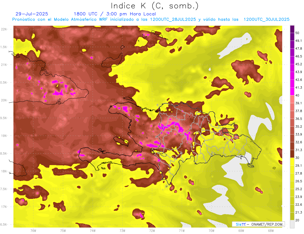304x234 pixels.
Task: Click the latitude label "21N"
Action: tap(4, 65)
